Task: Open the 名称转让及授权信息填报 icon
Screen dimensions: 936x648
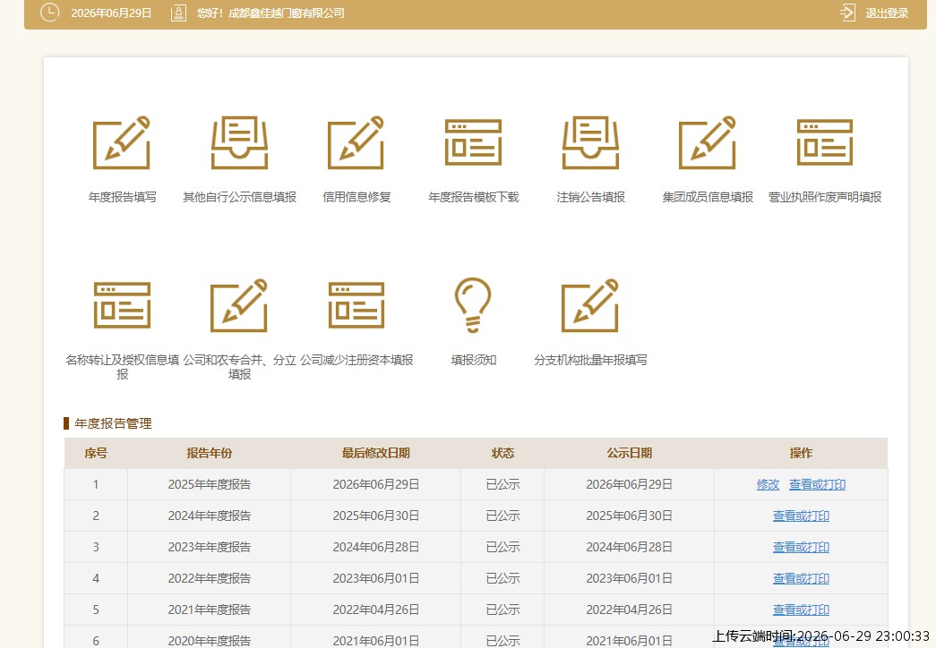Action: tap(122, 305)
